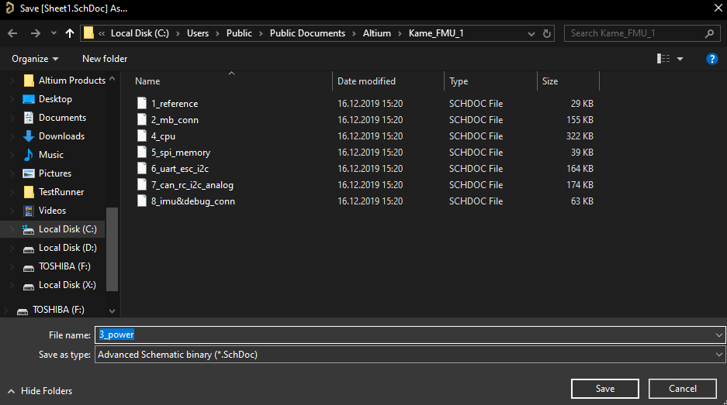This screenshot has height=405, width=727.
Task: Save the schematic document
Action: pyautogui.click(x=605, y=389)
